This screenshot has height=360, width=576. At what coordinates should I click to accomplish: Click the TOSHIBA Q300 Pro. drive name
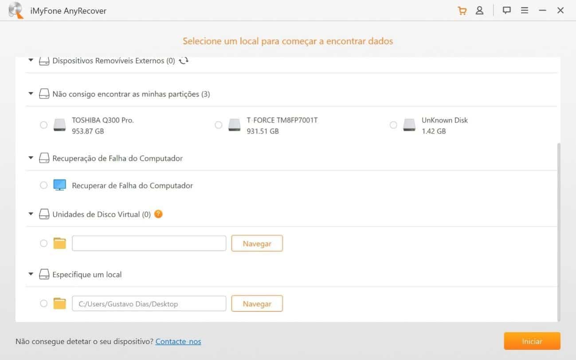103,120
